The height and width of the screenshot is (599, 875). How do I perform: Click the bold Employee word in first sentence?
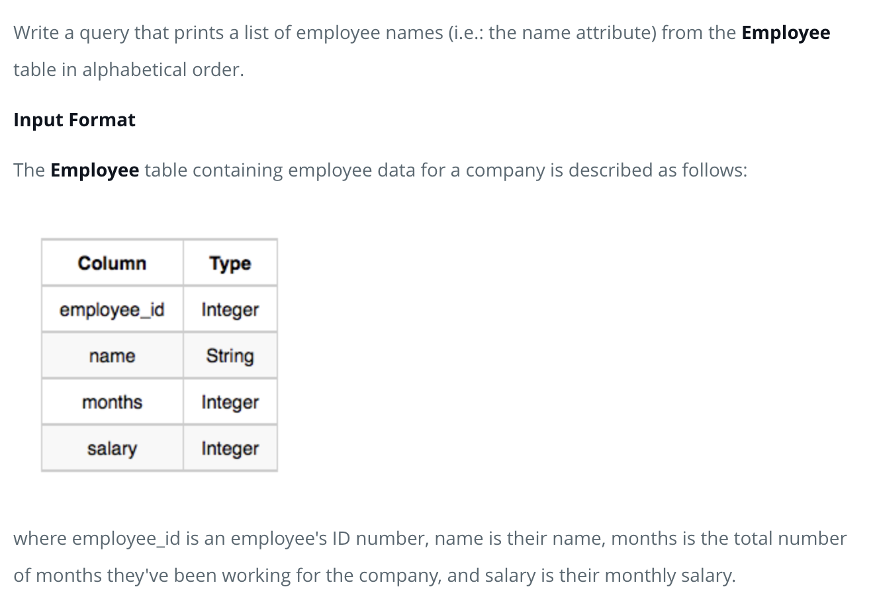[x=786, y=33]
